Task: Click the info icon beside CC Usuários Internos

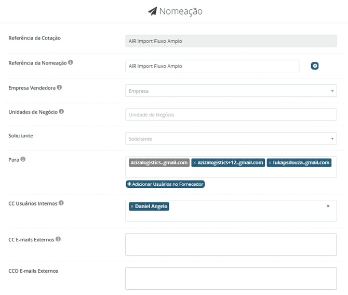Action: (61, 203)
